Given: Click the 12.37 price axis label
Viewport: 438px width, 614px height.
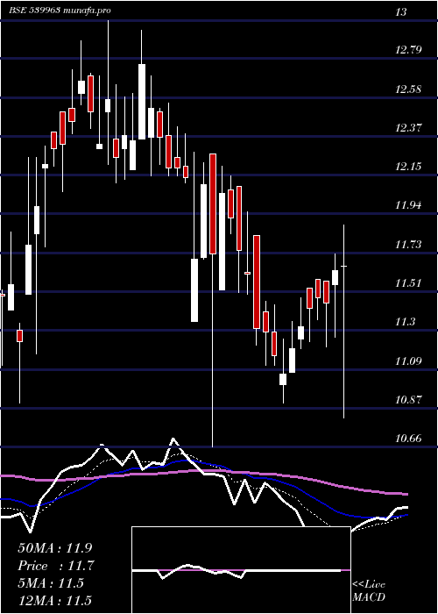Looking at the screenshot, I should 408,128.
